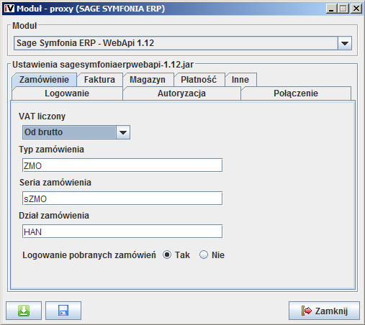
Task: Minimize the Moduł proxy window
Action: [331, 9]
